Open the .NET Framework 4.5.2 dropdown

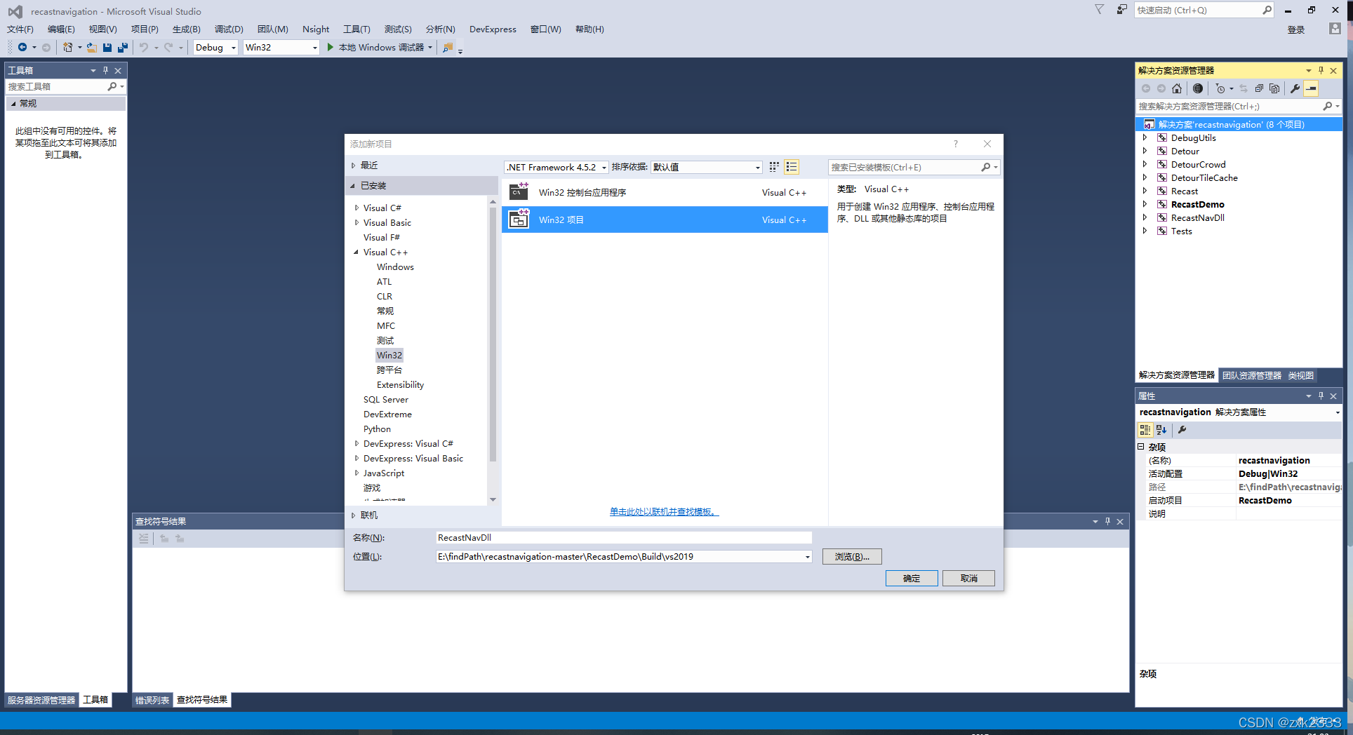tap(604, 168)
